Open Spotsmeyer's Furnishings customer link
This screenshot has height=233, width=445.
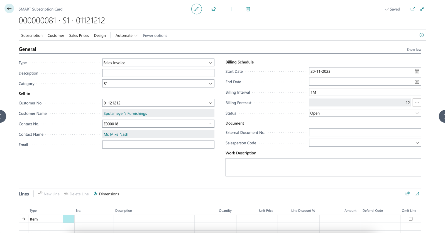click(125, 113)
